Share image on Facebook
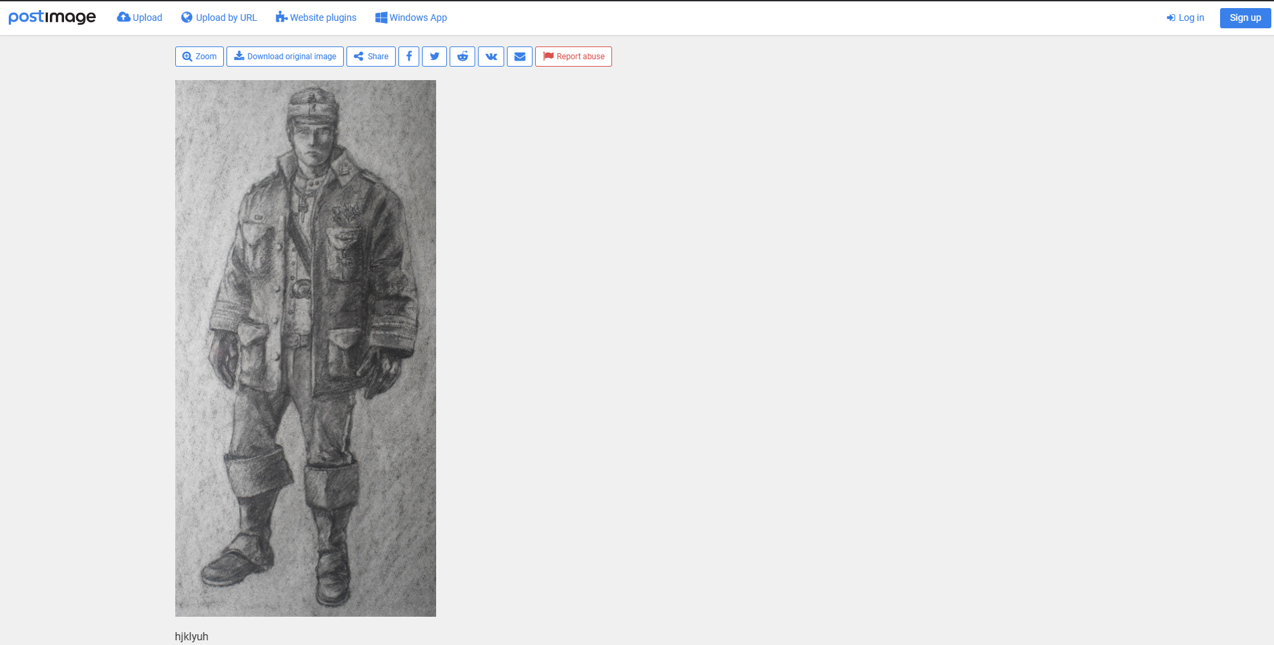This screenshot has width=1274, height=645. (x=408, y=57)
